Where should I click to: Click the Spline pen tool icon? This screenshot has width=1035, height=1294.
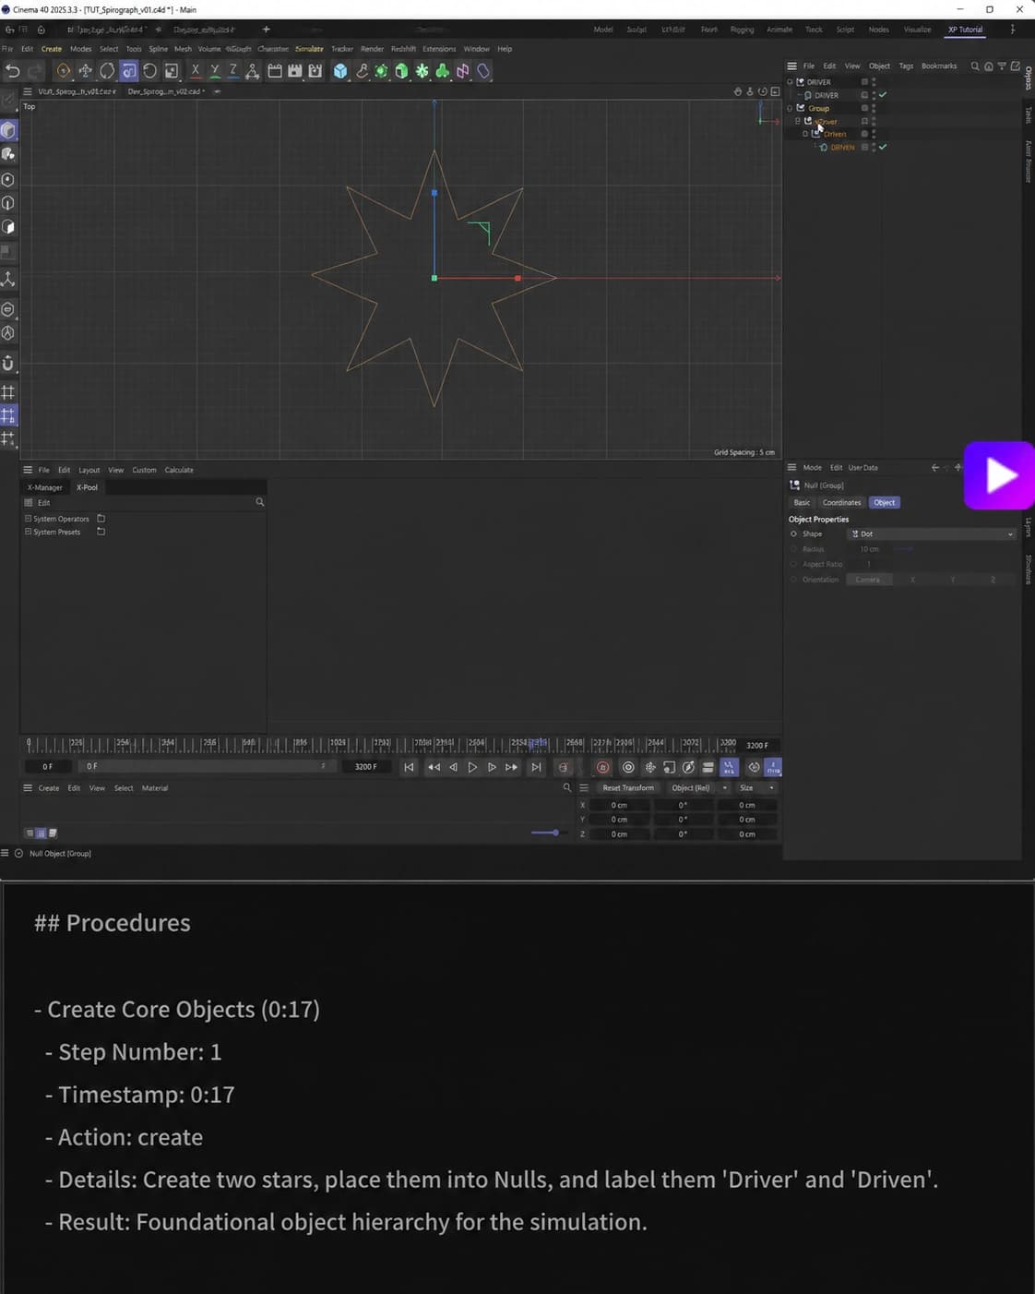coord(362,71)
